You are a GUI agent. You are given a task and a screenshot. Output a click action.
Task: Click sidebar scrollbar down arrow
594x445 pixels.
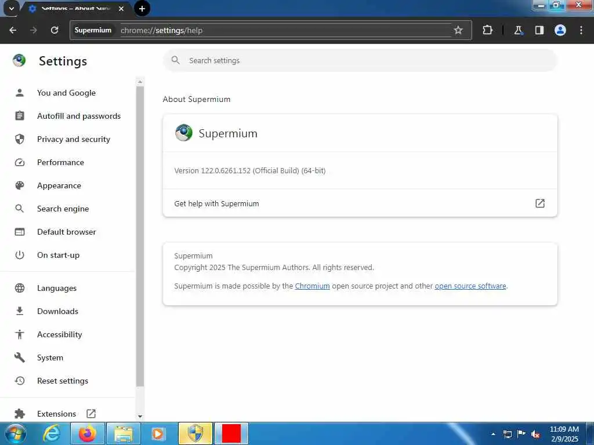click(x=140, y=416)
